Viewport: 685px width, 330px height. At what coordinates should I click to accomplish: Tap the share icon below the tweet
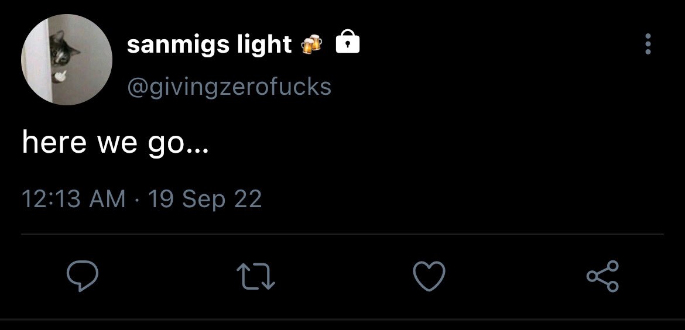click(602, 276)
